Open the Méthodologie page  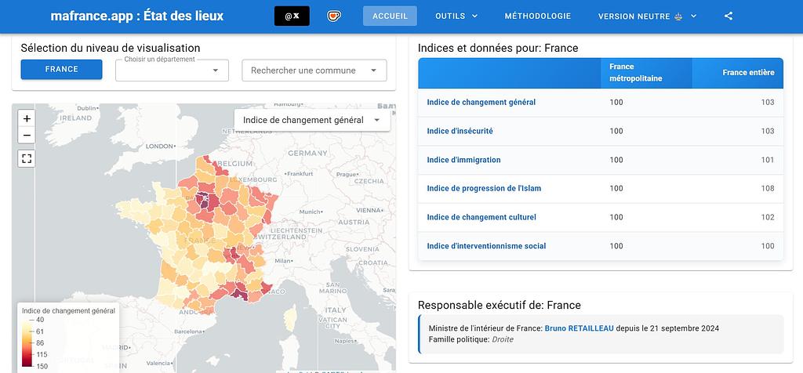pos(537,16)
